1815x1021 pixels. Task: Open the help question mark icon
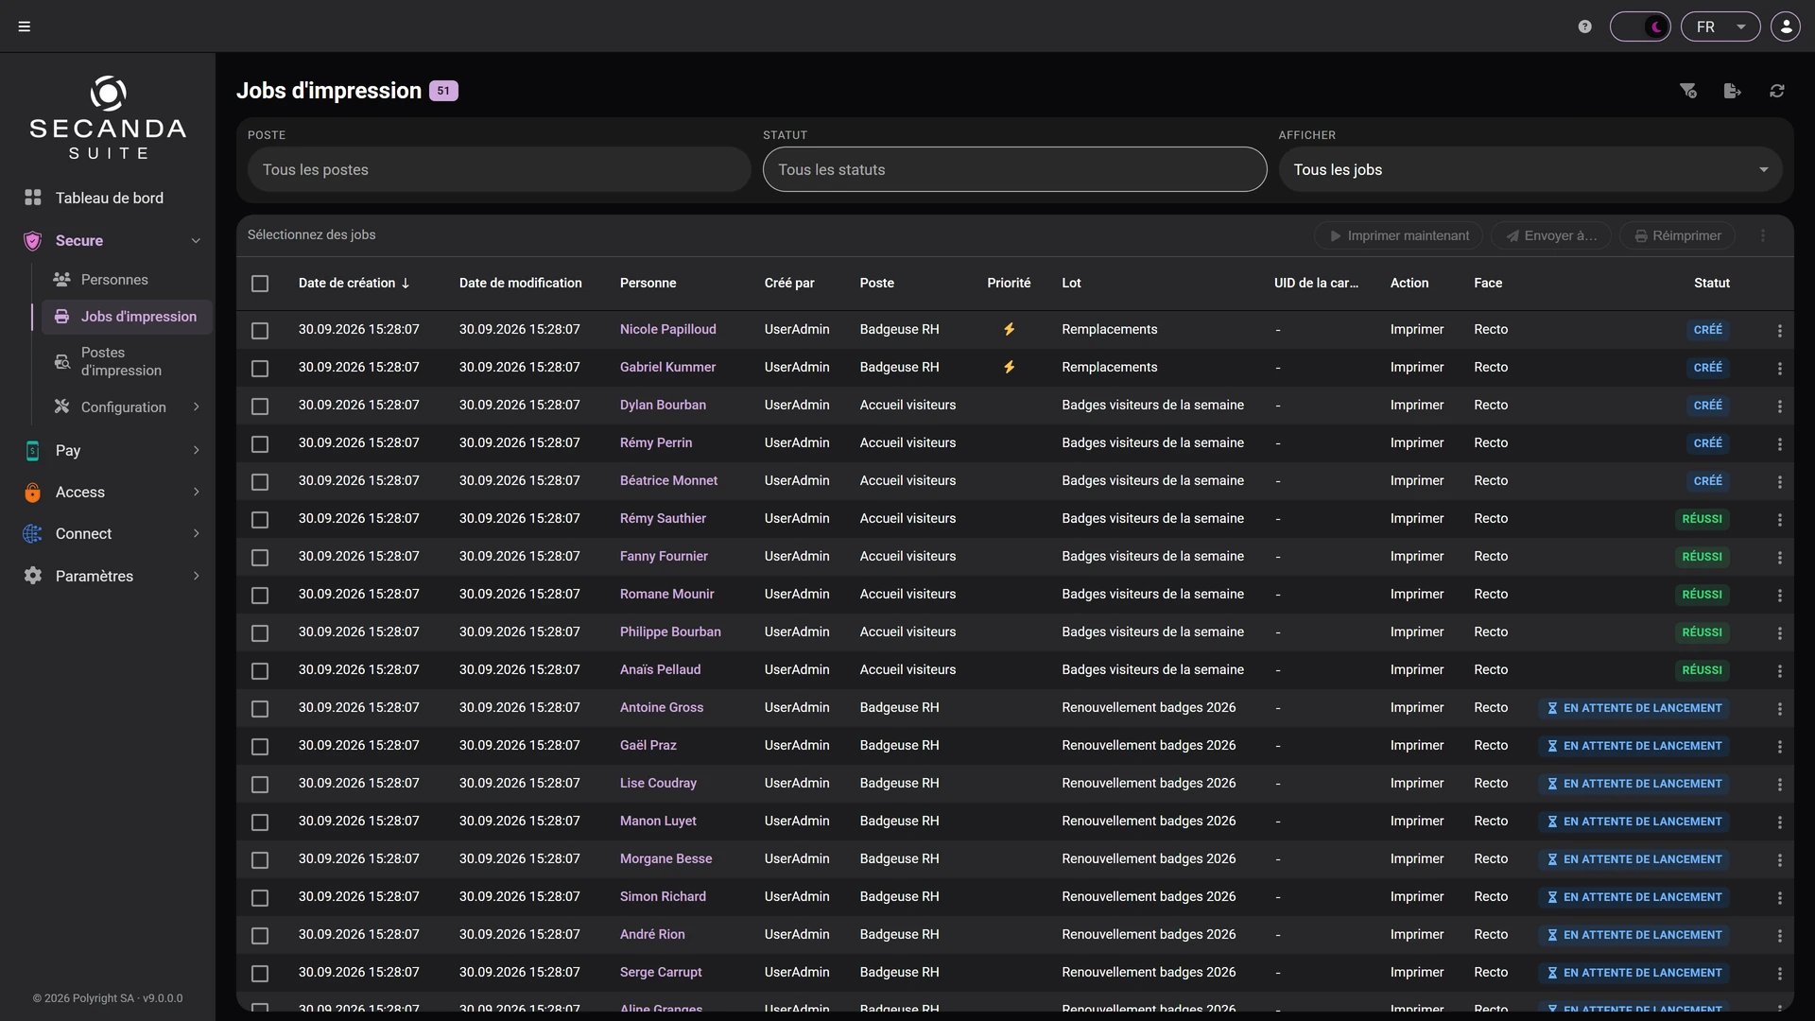point(1585,26)
